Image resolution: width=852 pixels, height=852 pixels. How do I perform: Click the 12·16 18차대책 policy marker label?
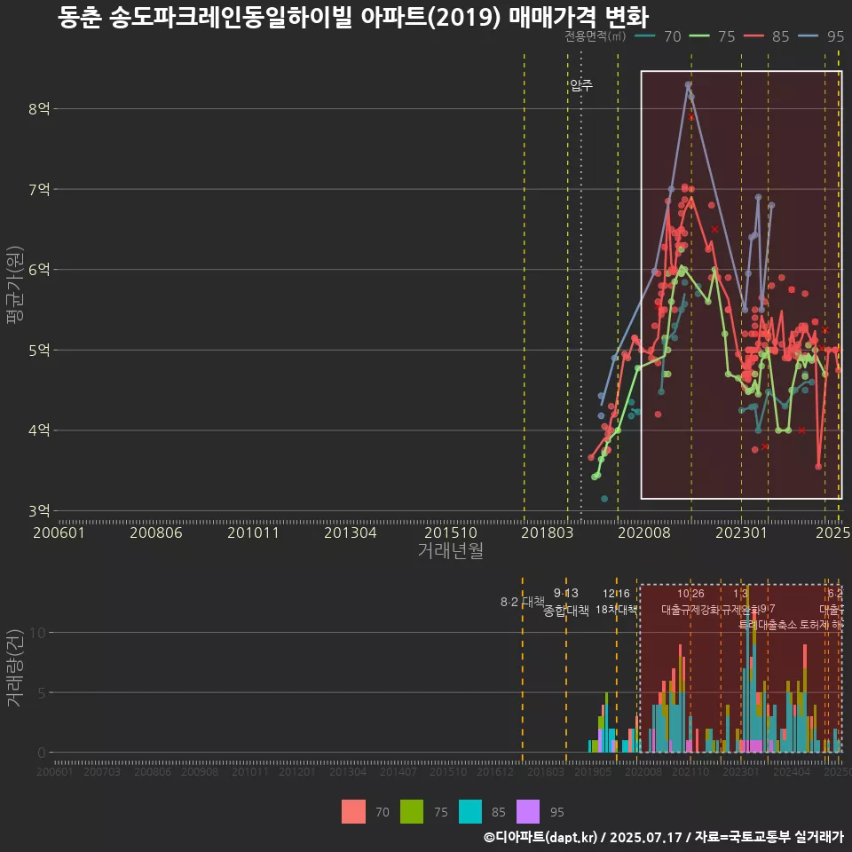(x=616, y=602)
